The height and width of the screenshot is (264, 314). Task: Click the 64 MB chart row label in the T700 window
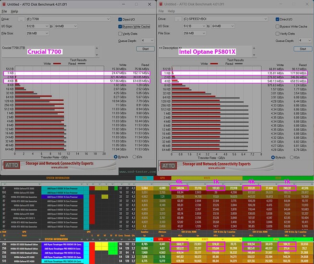coord(9,149)
